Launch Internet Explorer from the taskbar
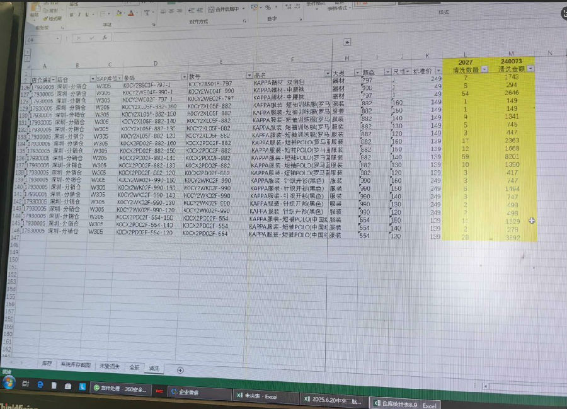The width and height of the screenshot is (567, 409). (40, 385)
